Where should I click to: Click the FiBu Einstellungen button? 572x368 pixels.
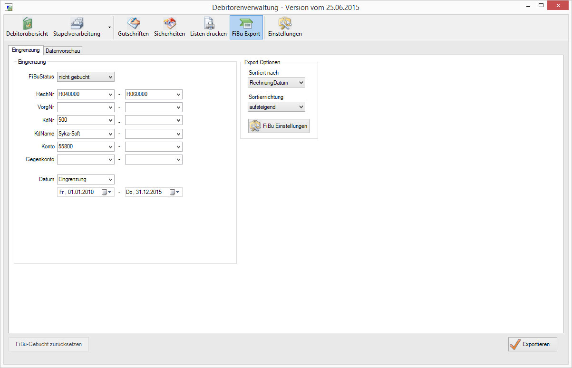click(279, 126)
